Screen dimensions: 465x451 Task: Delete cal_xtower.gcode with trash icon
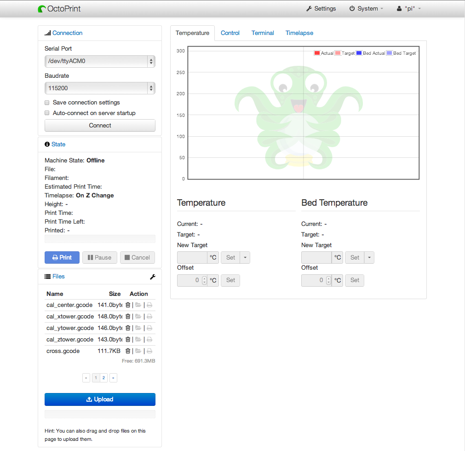(128, 316)
